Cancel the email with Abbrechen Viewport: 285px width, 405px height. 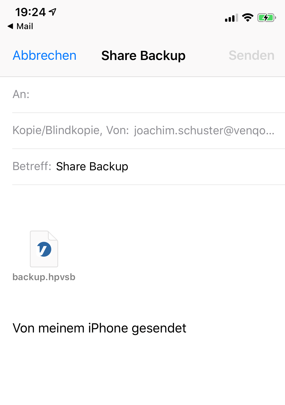[45, 55]
